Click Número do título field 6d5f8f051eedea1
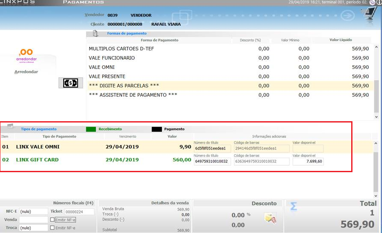 point(212,148)
